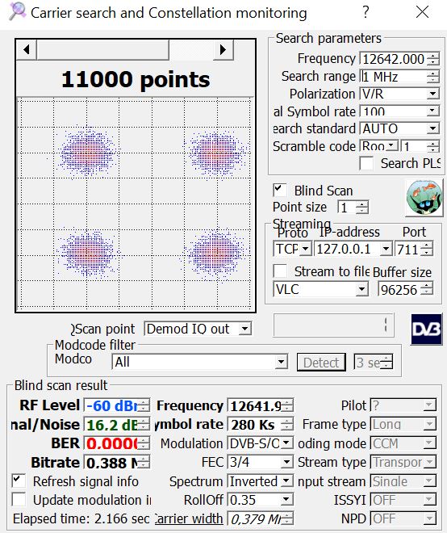Open the TCP protocol dropdown
This screenshot has height=533, width=447.
305,250
